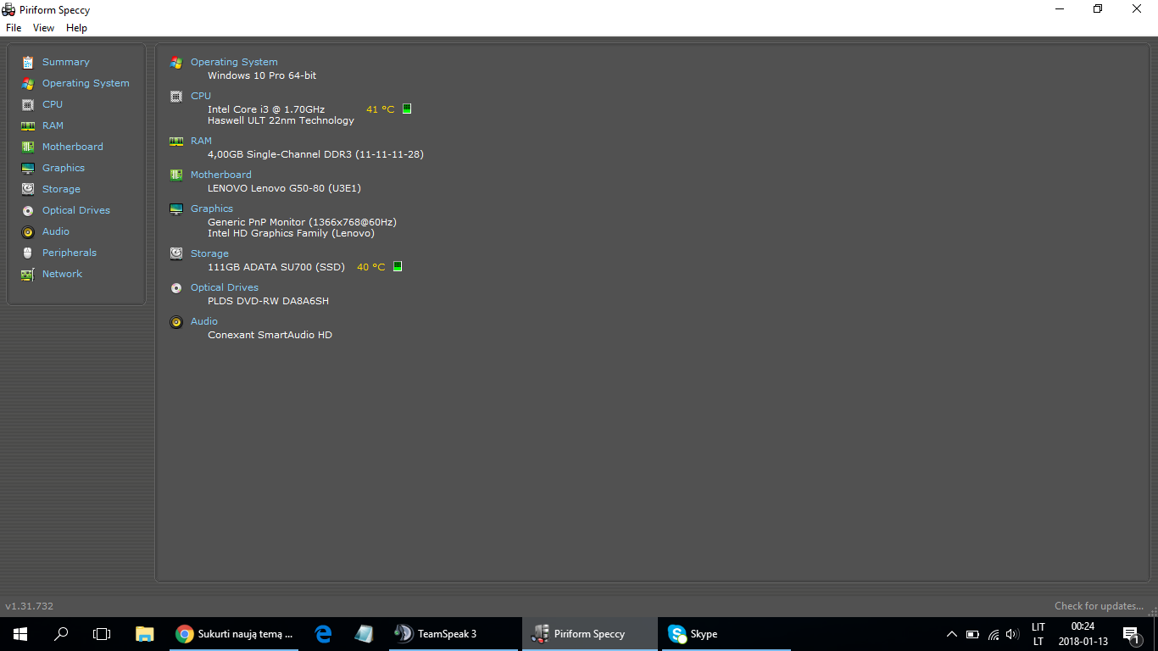This screenshot has width=1158, height=651.
Task: Open Skype from the taskbar
Action: 694,634
